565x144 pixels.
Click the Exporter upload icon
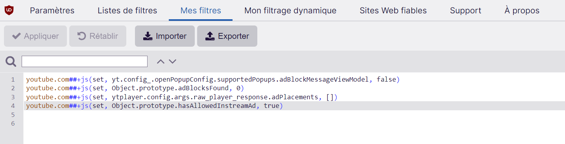point(210,36)
